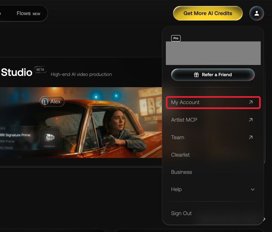Image resolution: width=272 pixels, height=232 pixels.
Task: Open the Flows NEW tab
Action: point(29,13)
